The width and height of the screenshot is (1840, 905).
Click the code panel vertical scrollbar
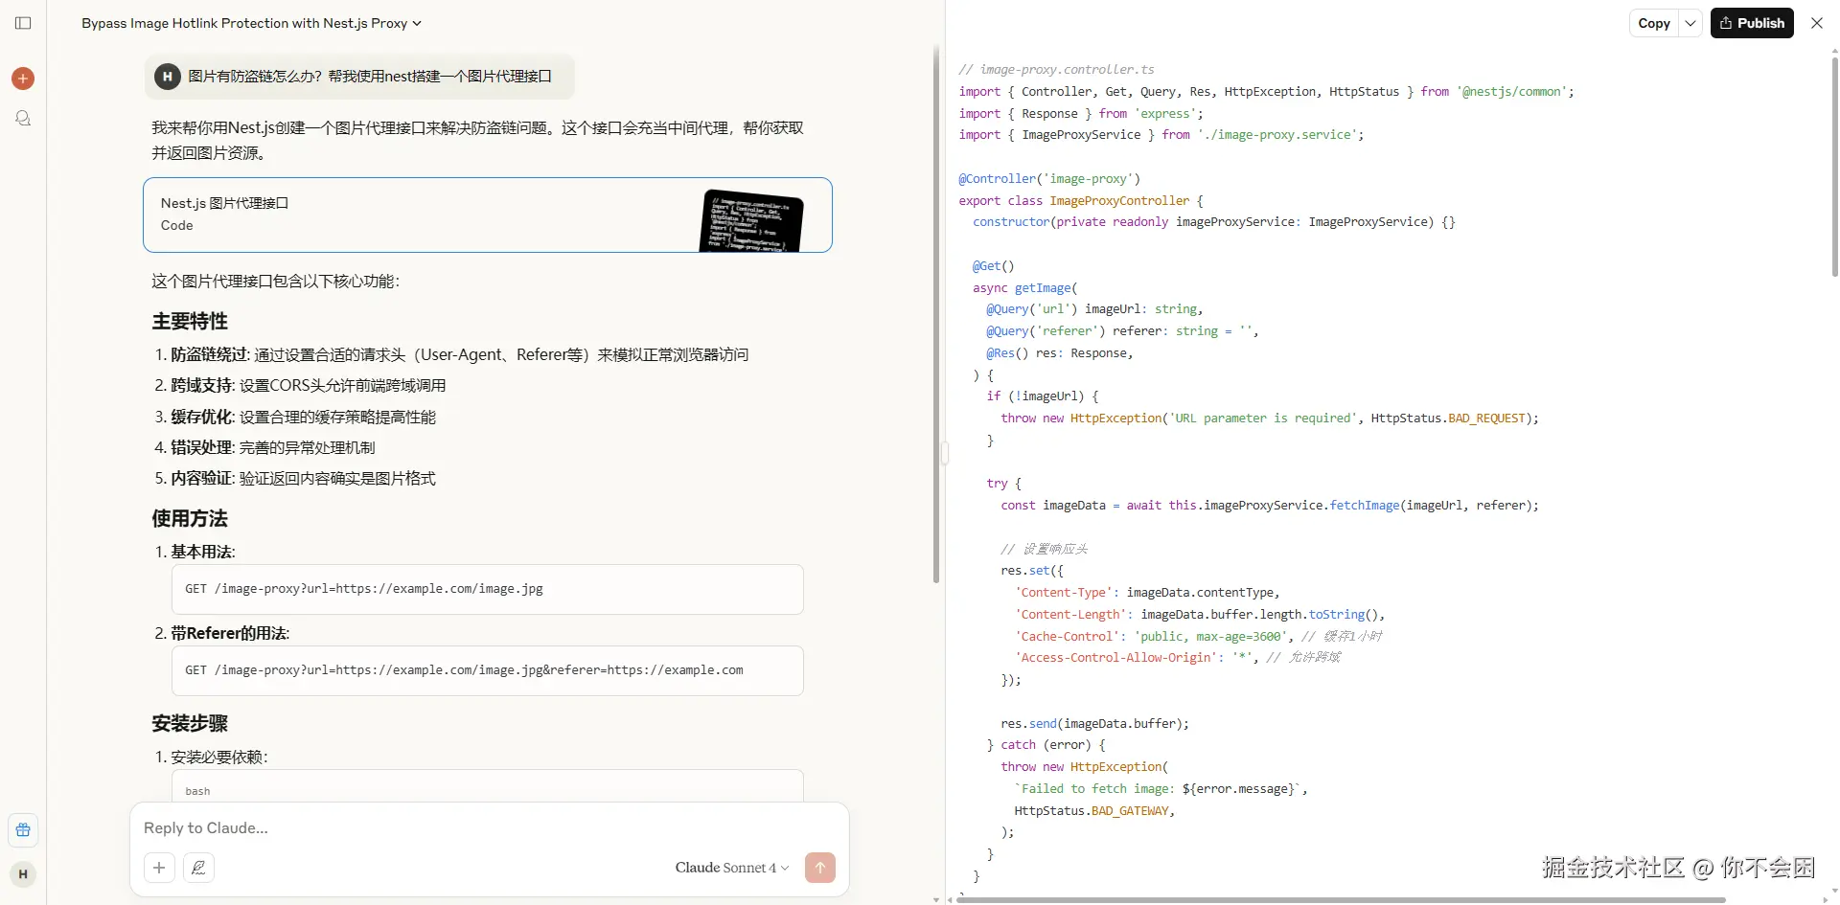1834,168
